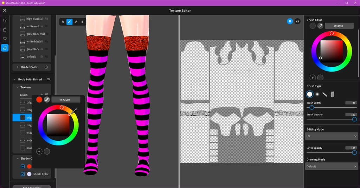The width and height of the screenshot is (360, 188).
Task: Toggle mirror symmetry drawing button
Action: 297,21
